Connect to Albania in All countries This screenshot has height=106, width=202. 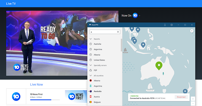pyautogui.click(x=97, y=81)
